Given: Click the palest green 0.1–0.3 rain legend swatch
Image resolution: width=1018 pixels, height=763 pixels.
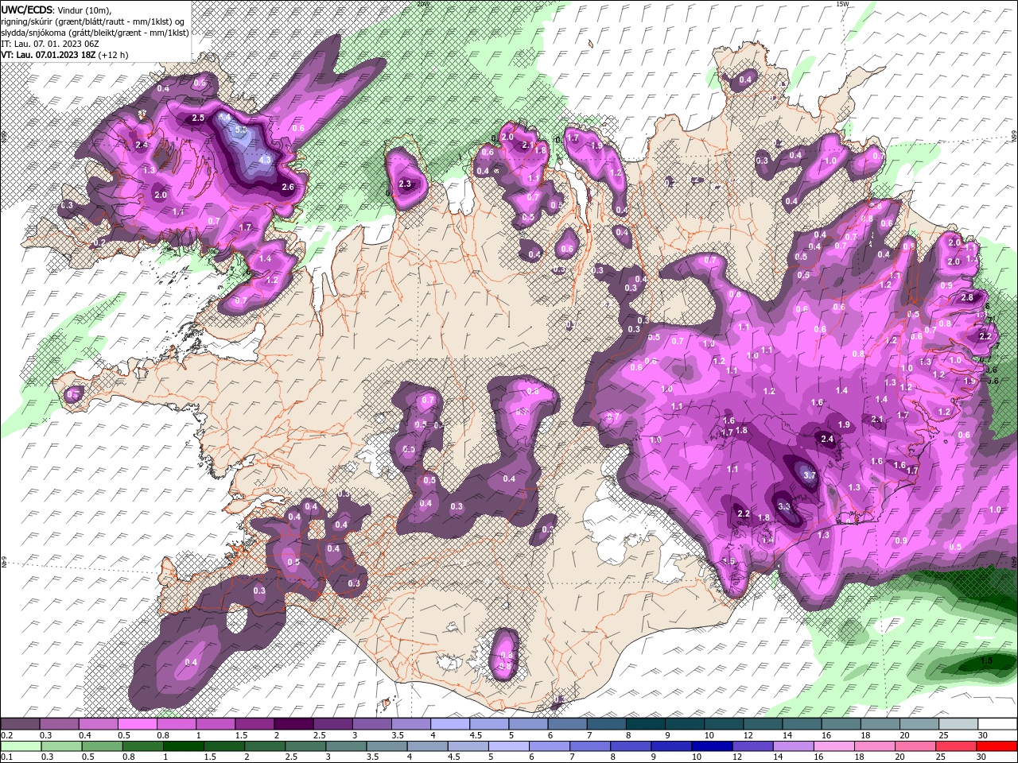Looking at the screenshot, I should click(21, 746).
